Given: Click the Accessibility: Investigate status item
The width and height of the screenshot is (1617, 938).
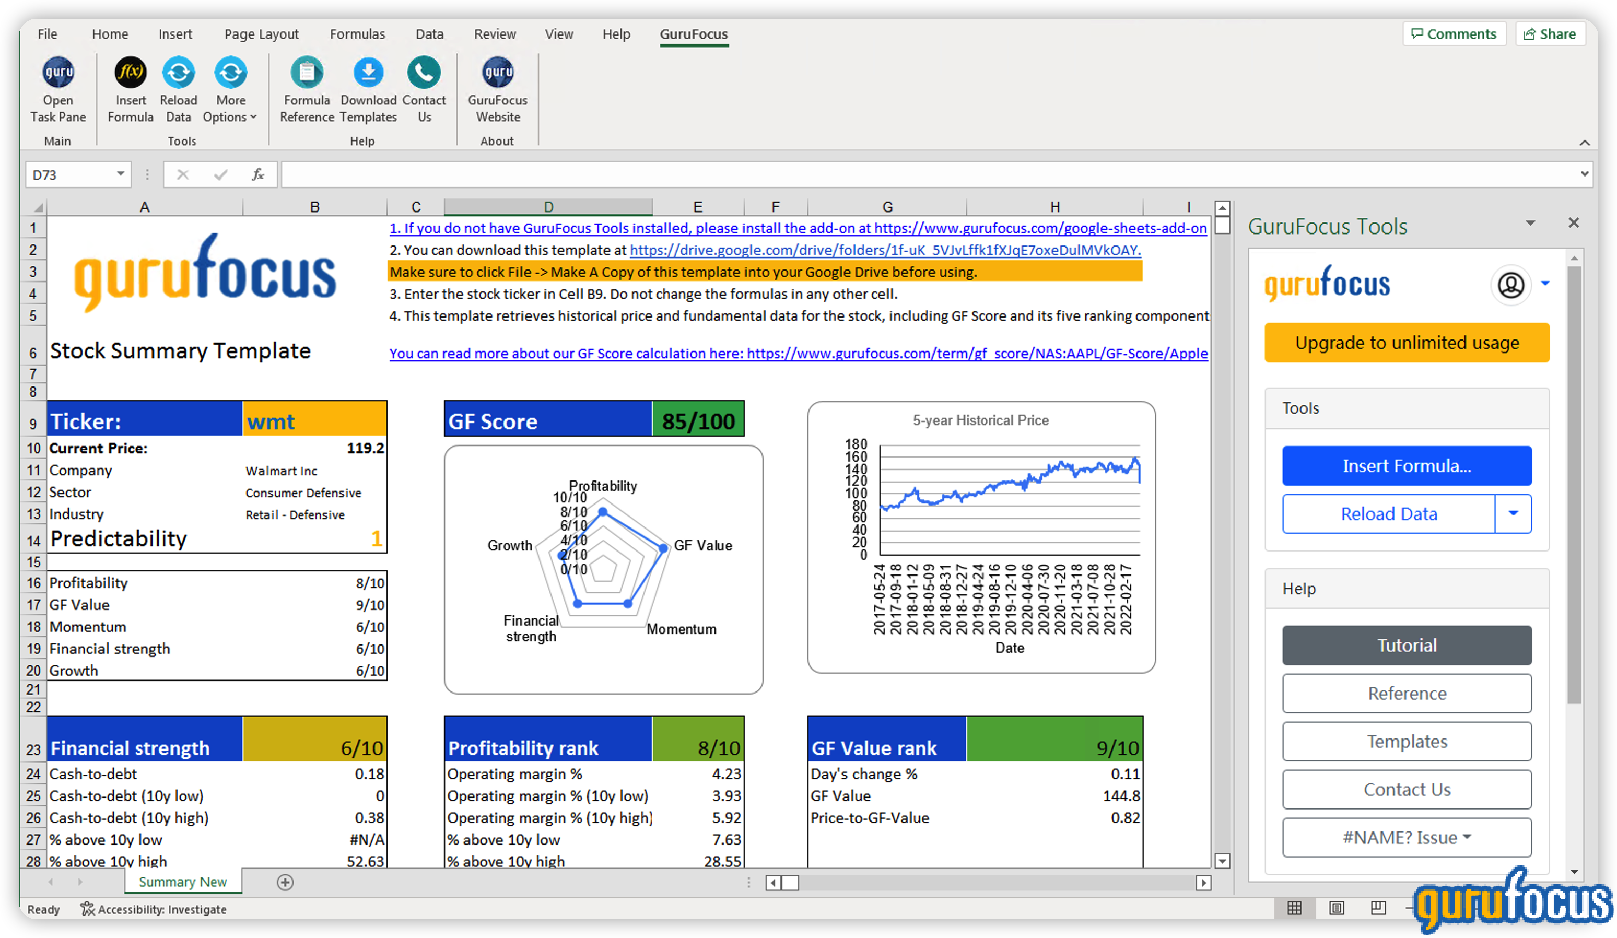Looking at the screenshot, I should 154,909.
